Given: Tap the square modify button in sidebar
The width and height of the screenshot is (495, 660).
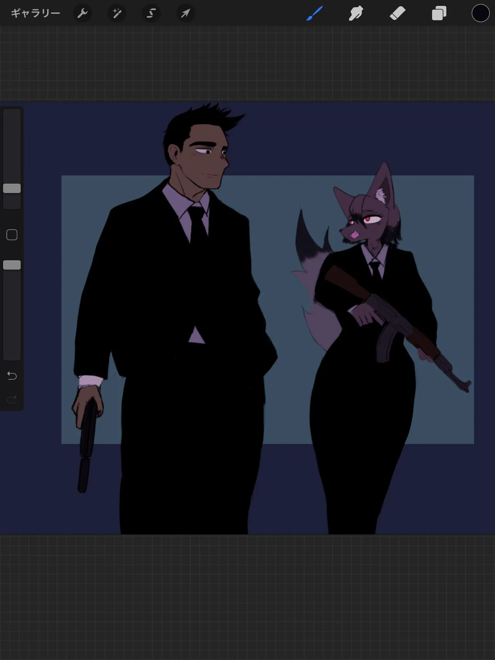Looking at the screenshot, I should pyautogui.click(x=12, y=235).
